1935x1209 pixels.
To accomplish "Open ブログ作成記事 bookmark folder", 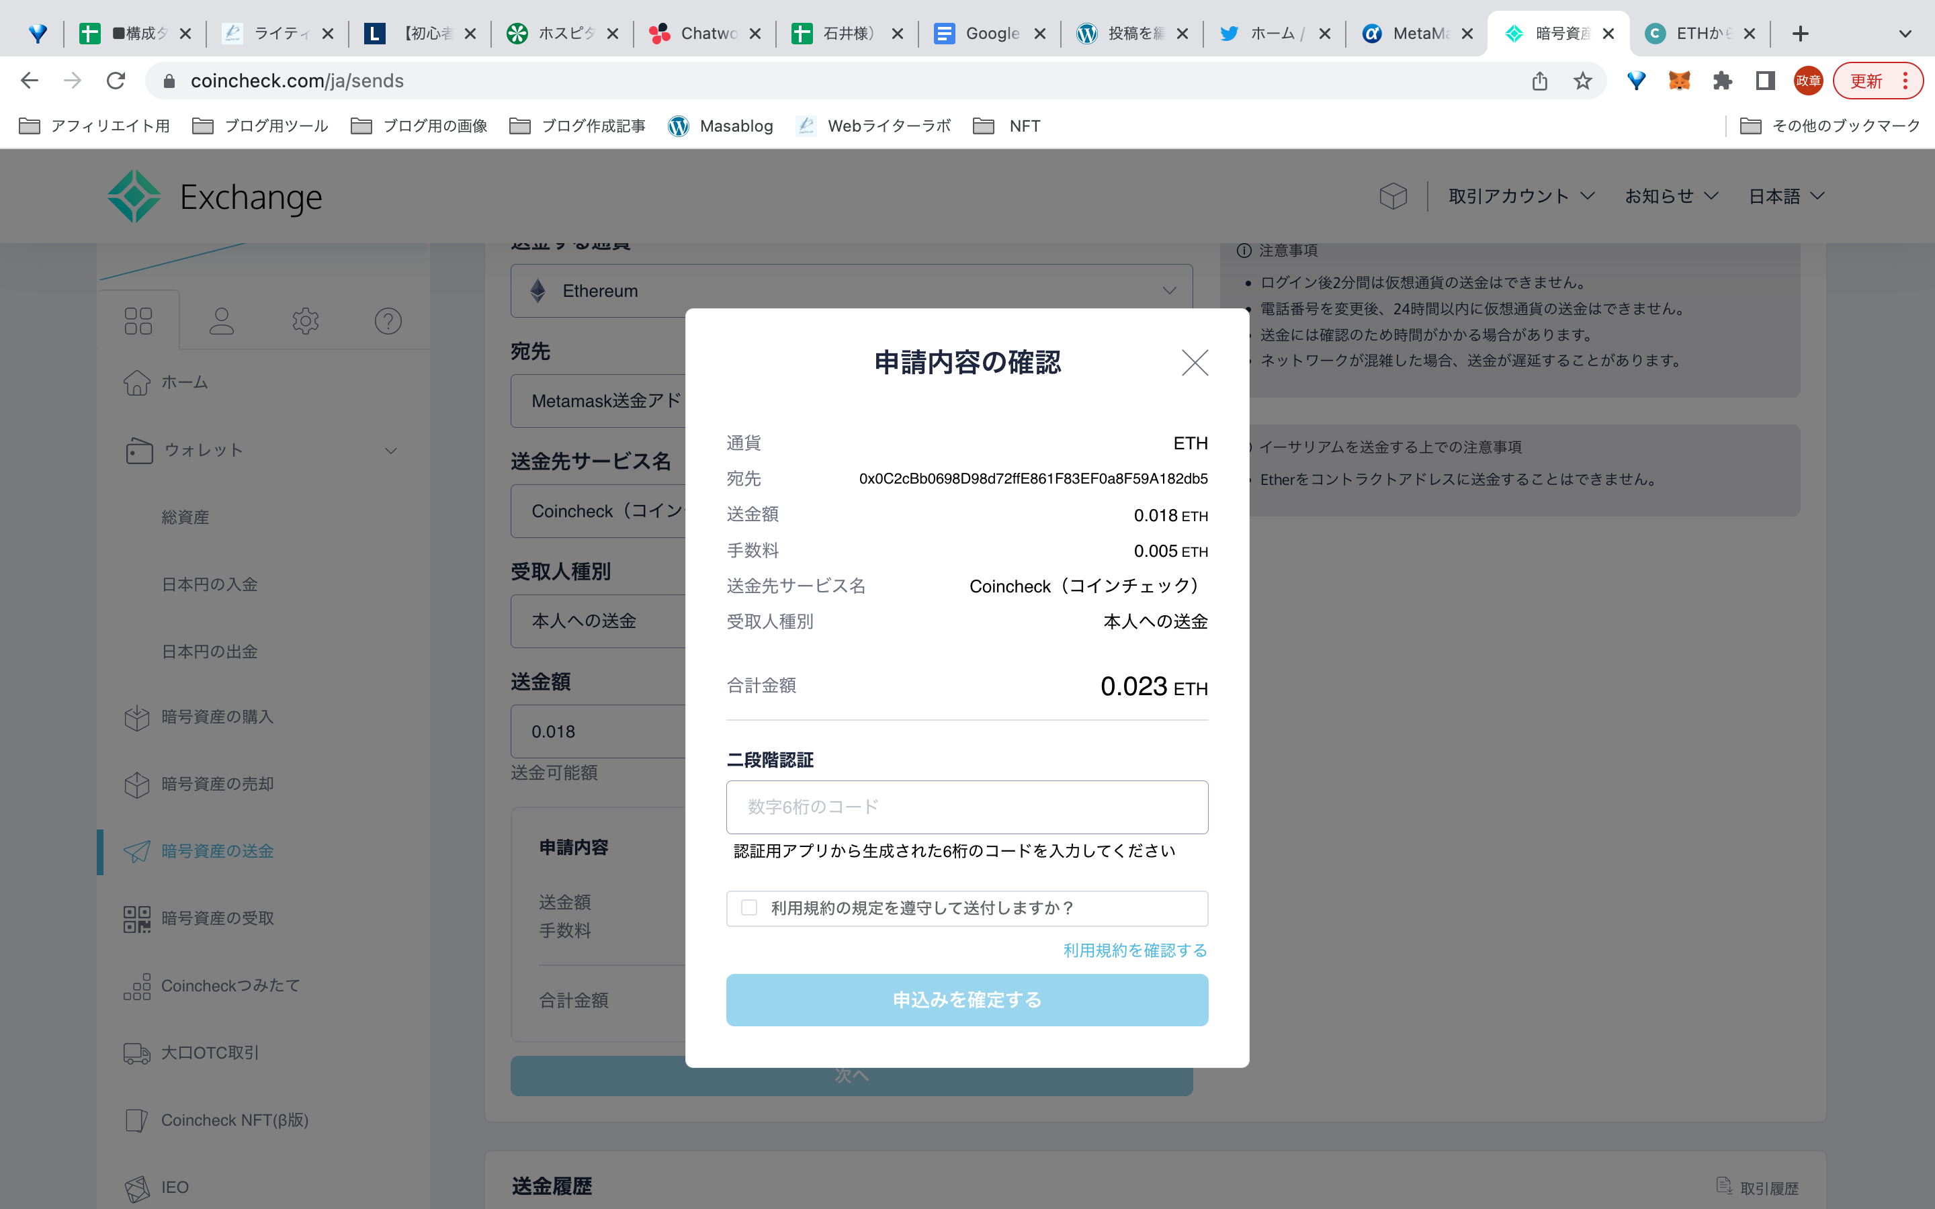I will (577, 126).
